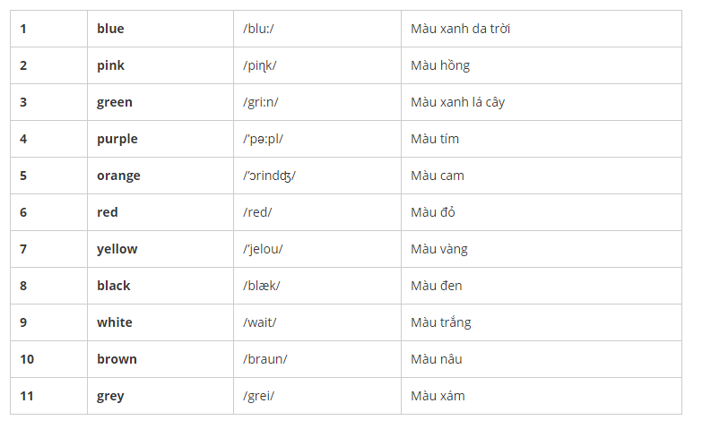Click the translation "Màu xanh lá cây"
Screen dimensions: 711x429
point(457,102)
